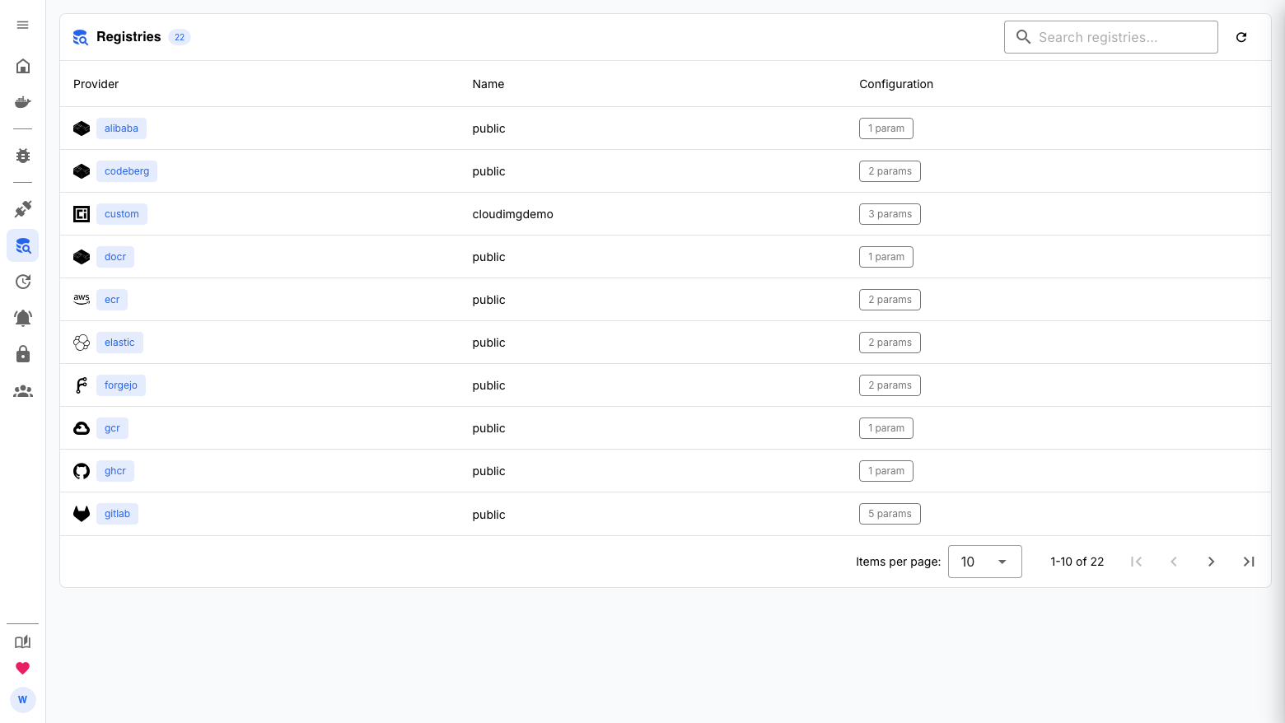The width and height of the screenshot is (1285, 723).
Task: Click the codeberg provider tag
Action: click(127, 171)
